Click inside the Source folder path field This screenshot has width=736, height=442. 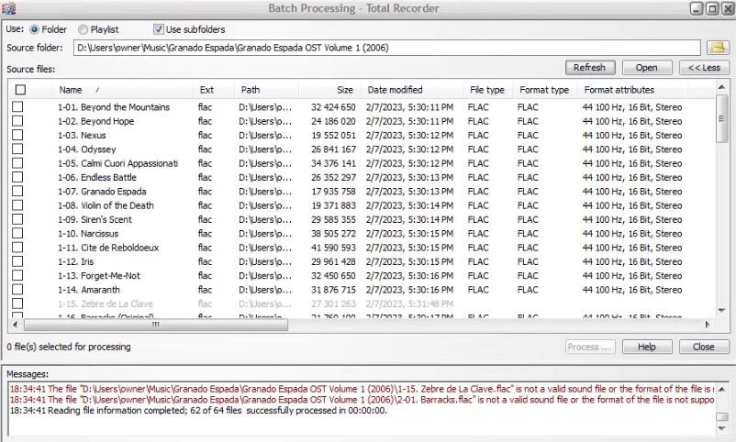(386, 48)
